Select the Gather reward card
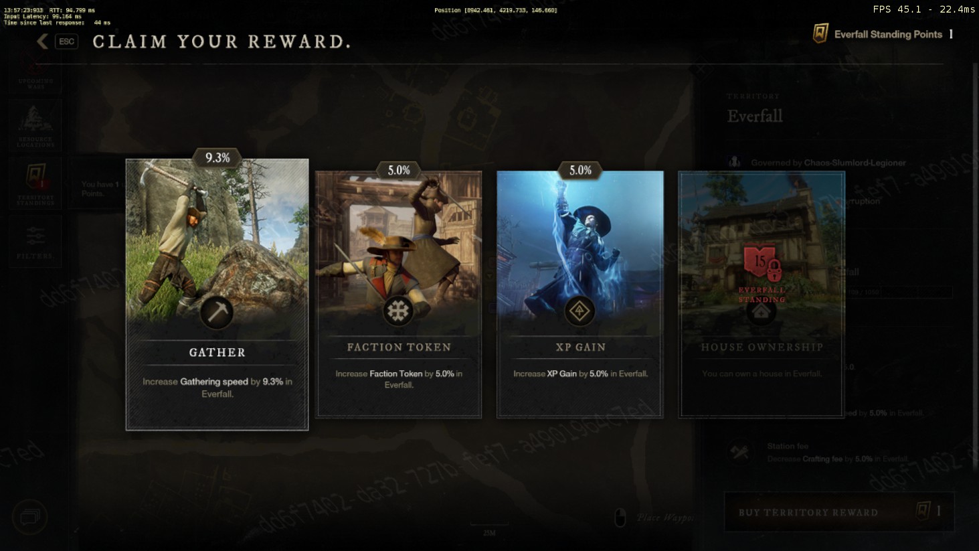The width and height of the screenshot is (979, 551). point(217,295)
